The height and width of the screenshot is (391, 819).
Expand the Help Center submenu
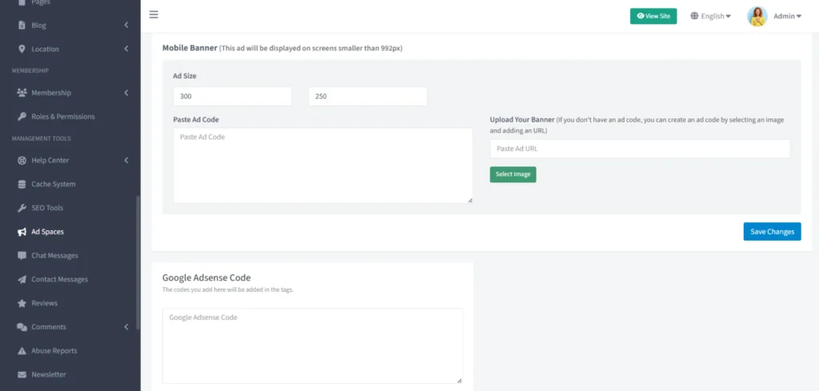pos(126,161)
